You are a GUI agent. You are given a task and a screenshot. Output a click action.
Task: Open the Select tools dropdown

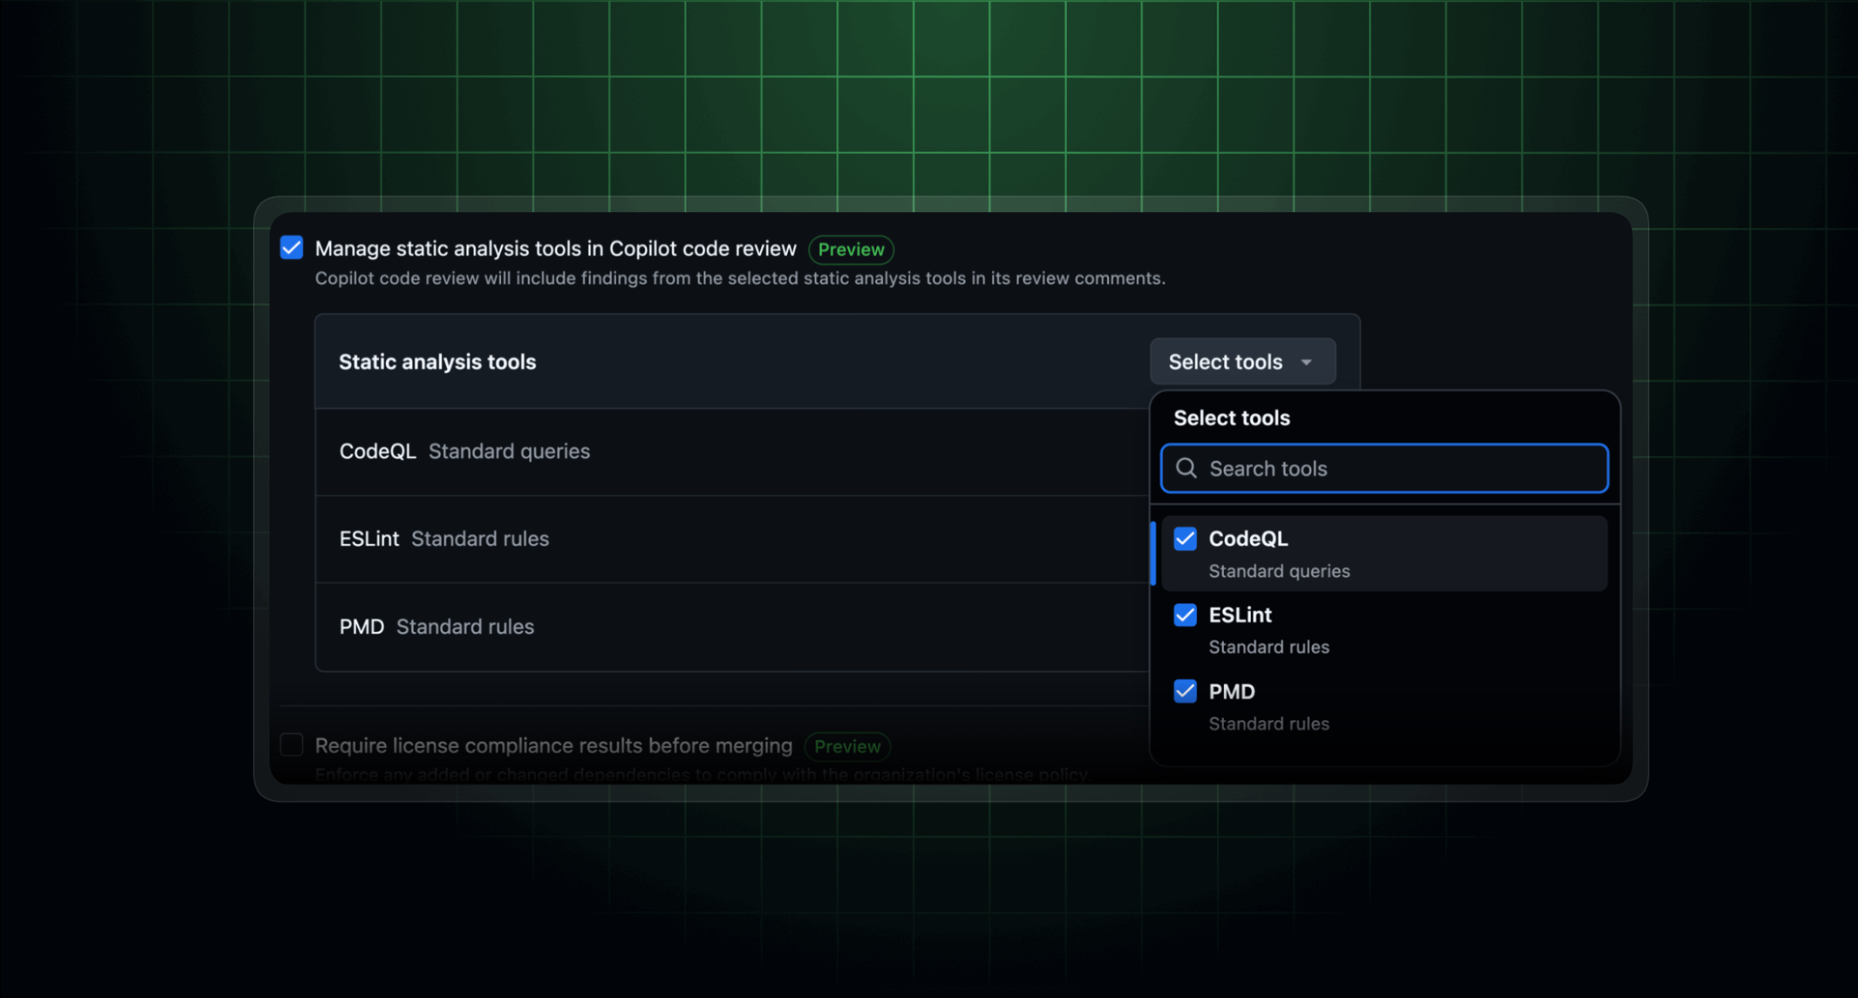(x=1242, y=361)
